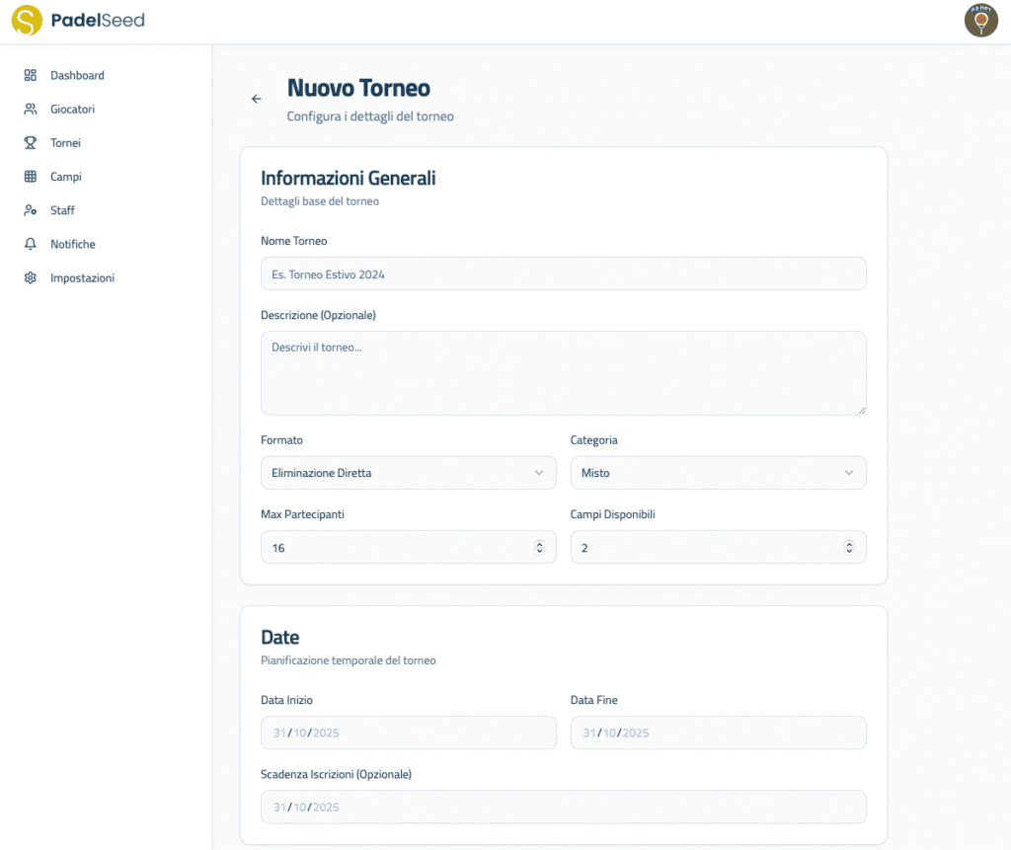Click the Impostazioni gear icon
Viewport: 1011px width, 850px height.
coord(31,278)
